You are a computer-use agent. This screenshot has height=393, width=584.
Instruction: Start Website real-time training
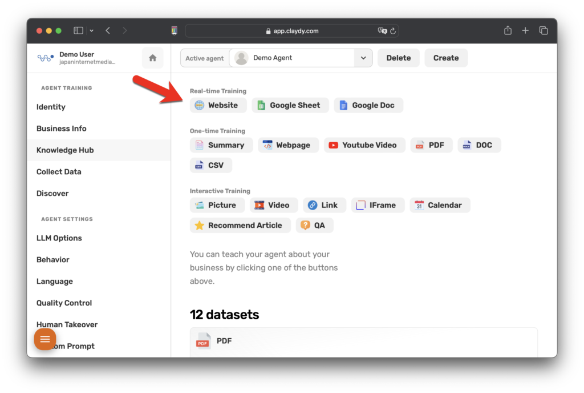[x=218, y=105]
